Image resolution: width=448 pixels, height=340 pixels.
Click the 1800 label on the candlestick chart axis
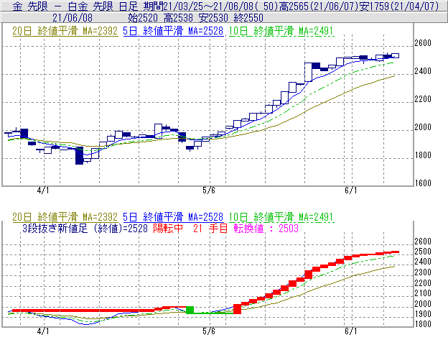(x=423, y=155)
